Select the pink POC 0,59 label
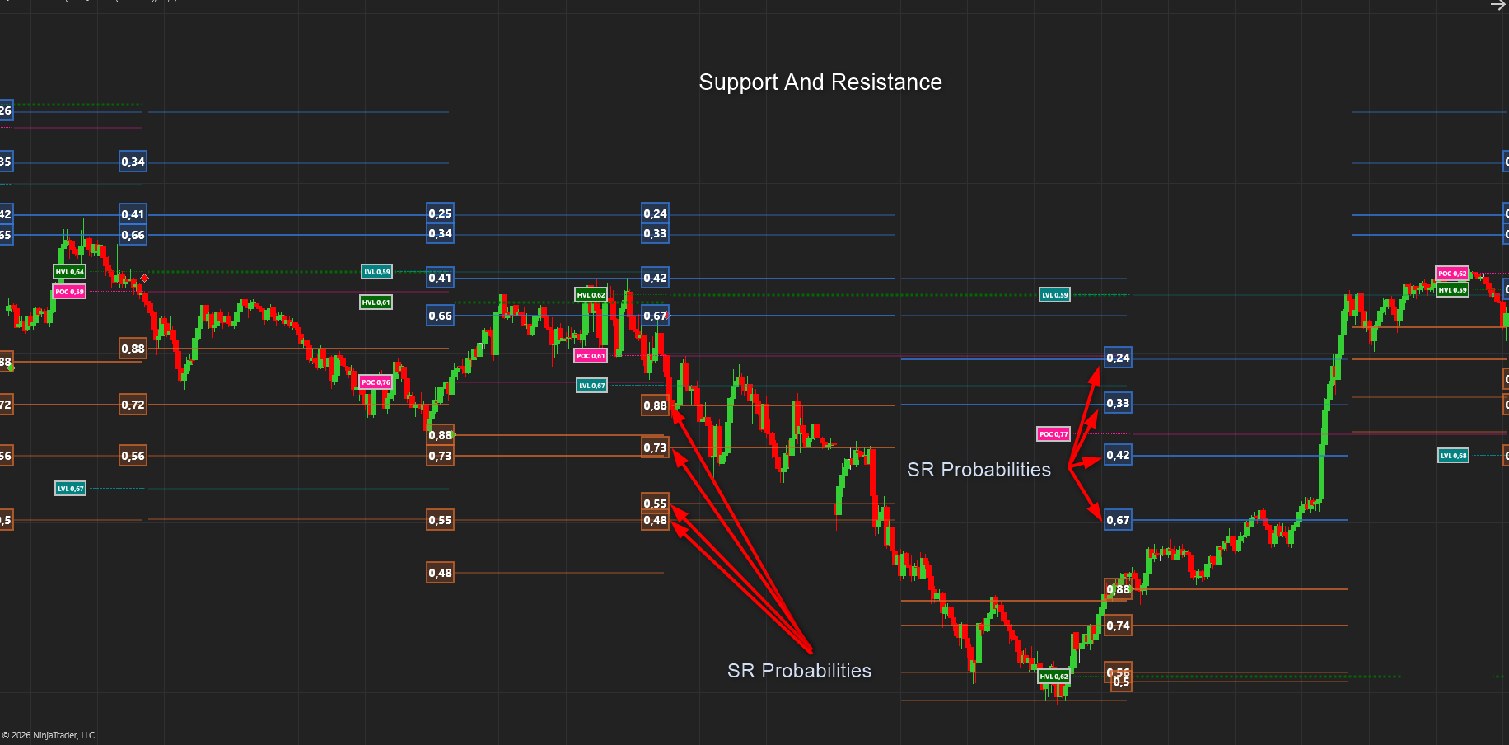This screenshot has height=745, width=1509. click(x=69, y=292)
